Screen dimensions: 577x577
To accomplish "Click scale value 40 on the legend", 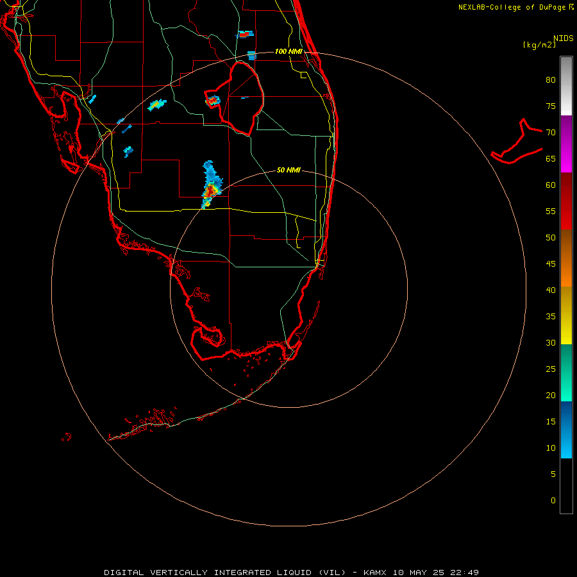I will 551,290.
